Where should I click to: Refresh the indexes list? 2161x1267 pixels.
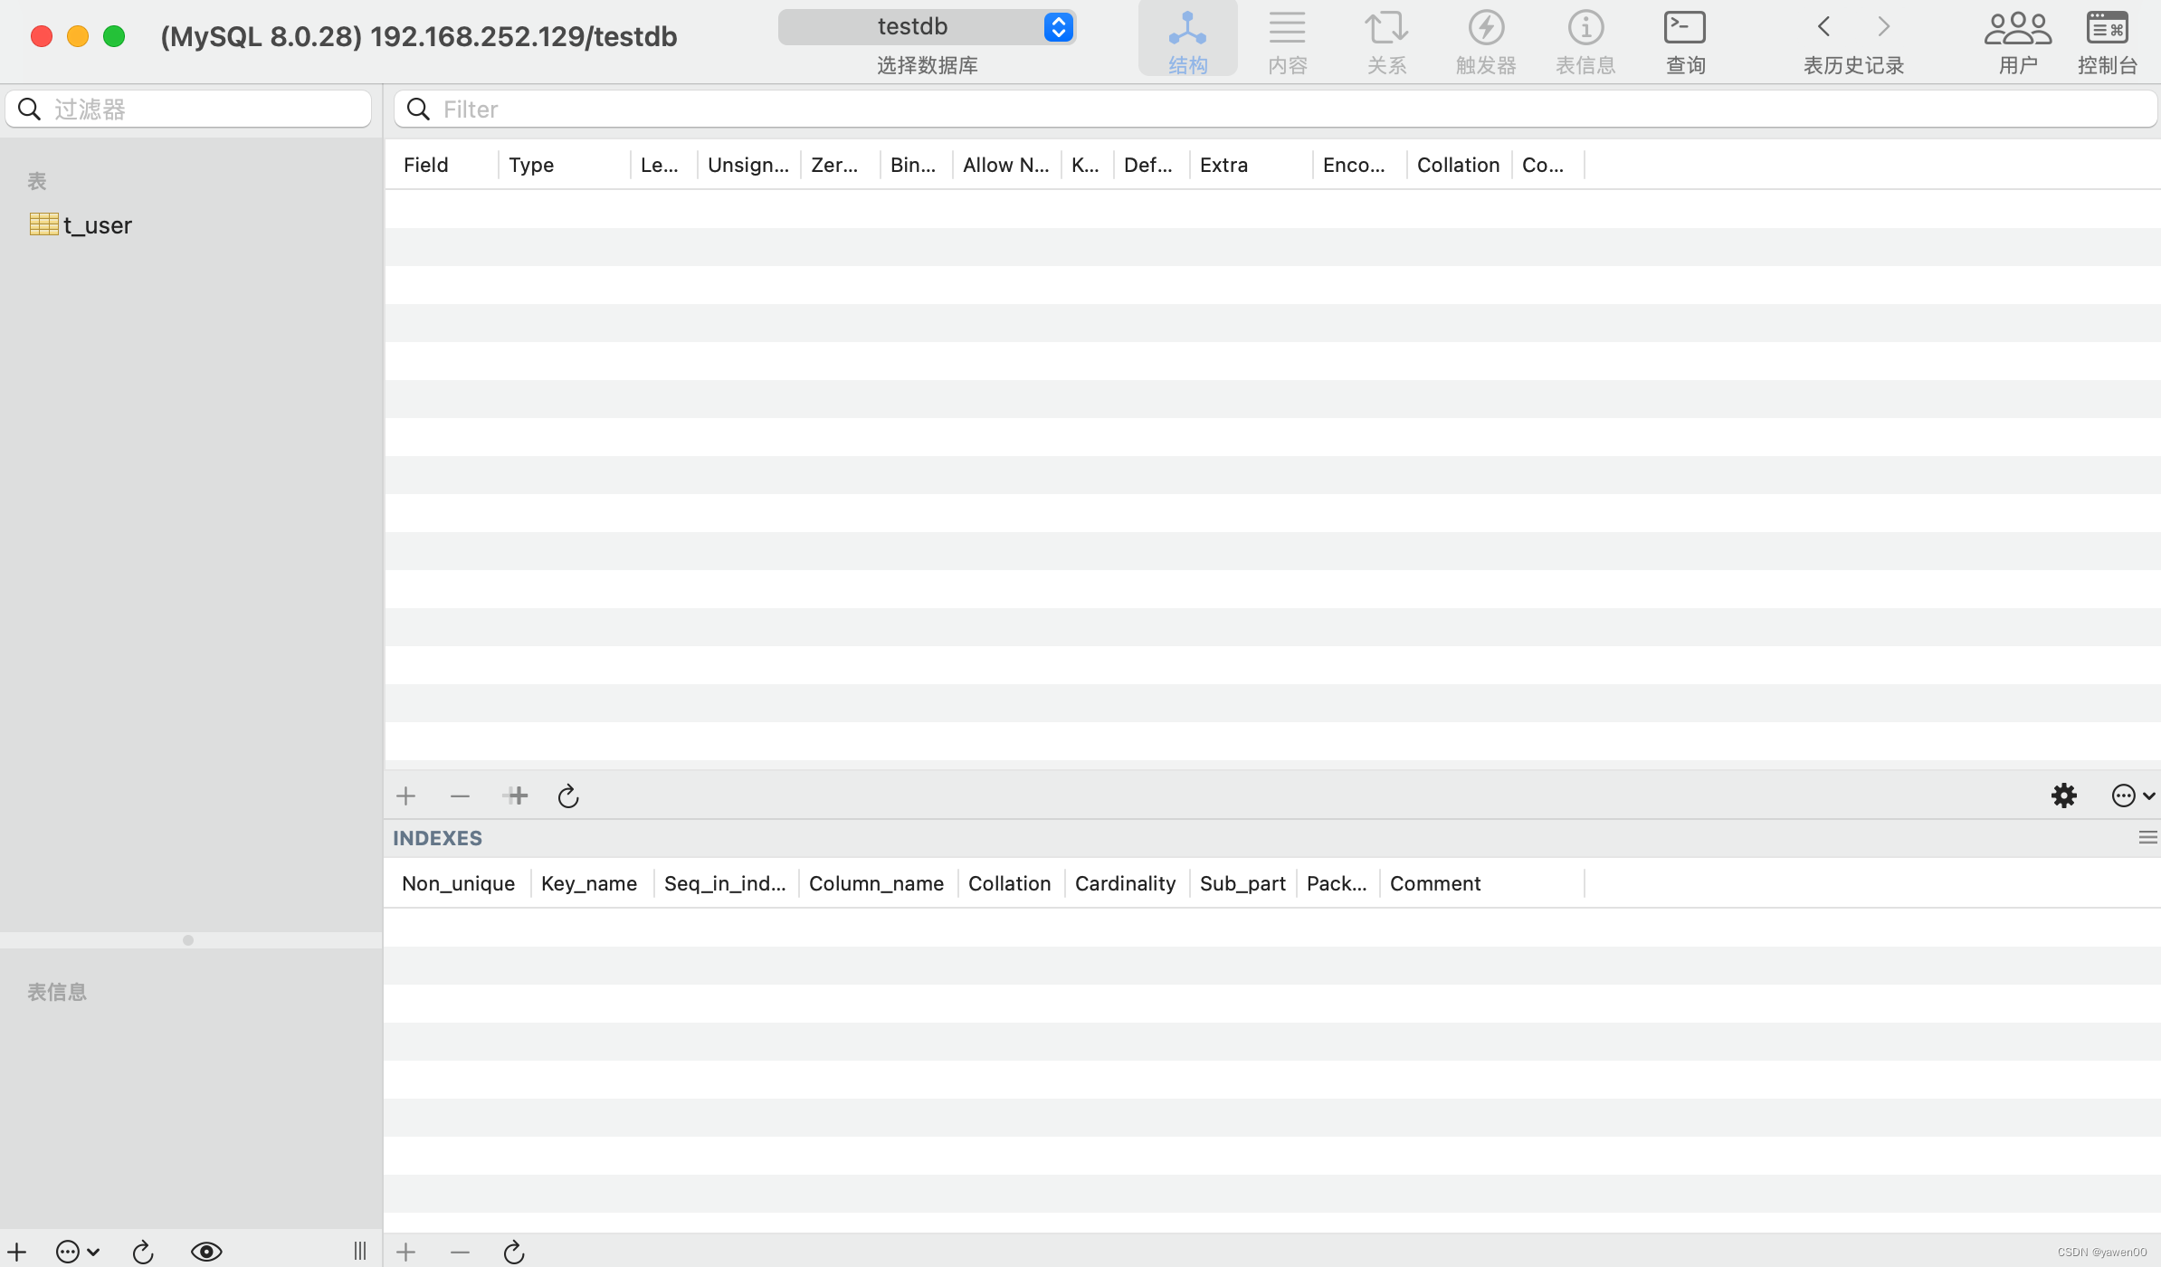click(514, 1253)
